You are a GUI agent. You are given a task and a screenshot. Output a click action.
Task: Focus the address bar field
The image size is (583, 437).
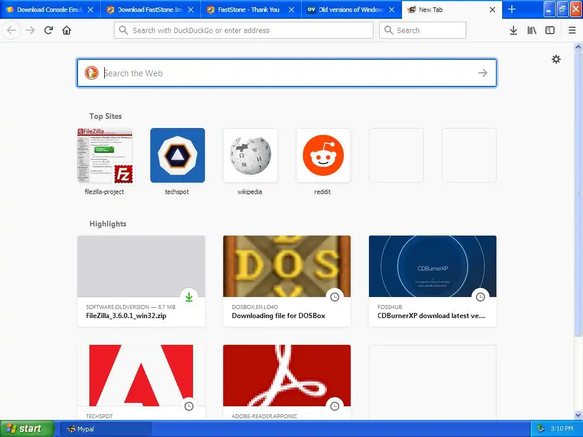pyautogui.click(x=244, y=30)
